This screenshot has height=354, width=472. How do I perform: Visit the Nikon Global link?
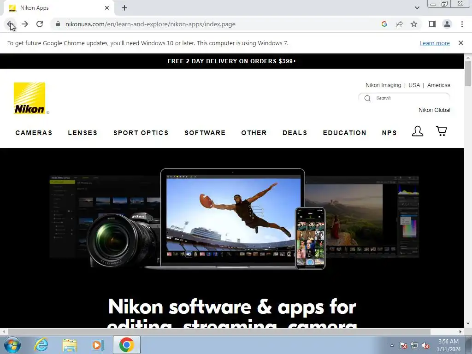click(434, 110)
